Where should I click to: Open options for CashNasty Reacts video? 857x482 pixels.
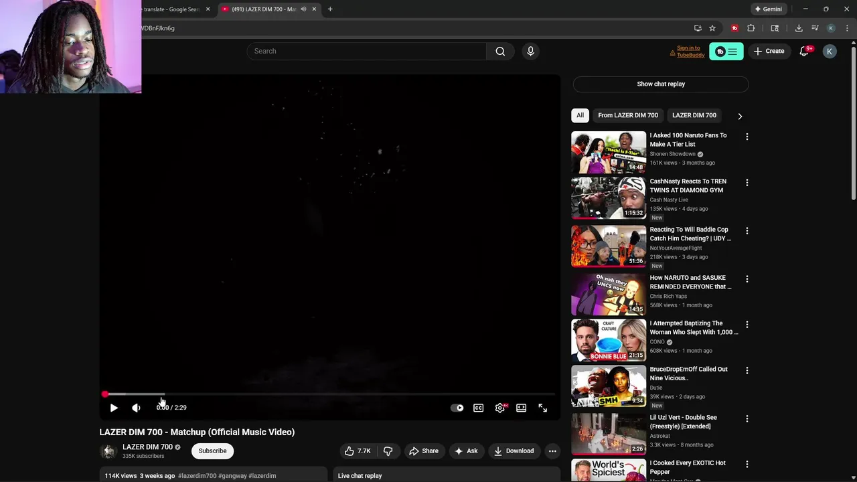(747, 182)
